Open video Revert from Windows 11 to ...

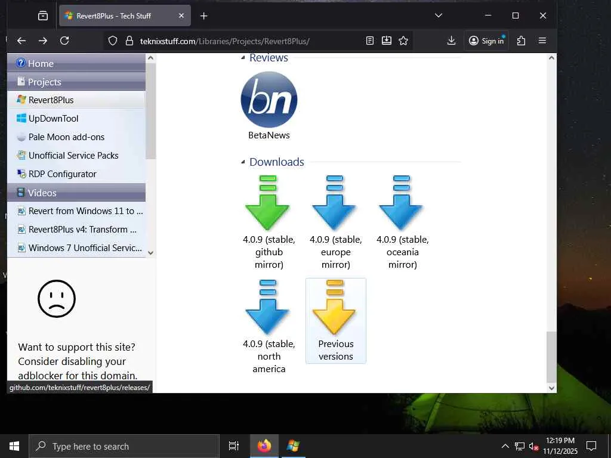click(76, 211)
